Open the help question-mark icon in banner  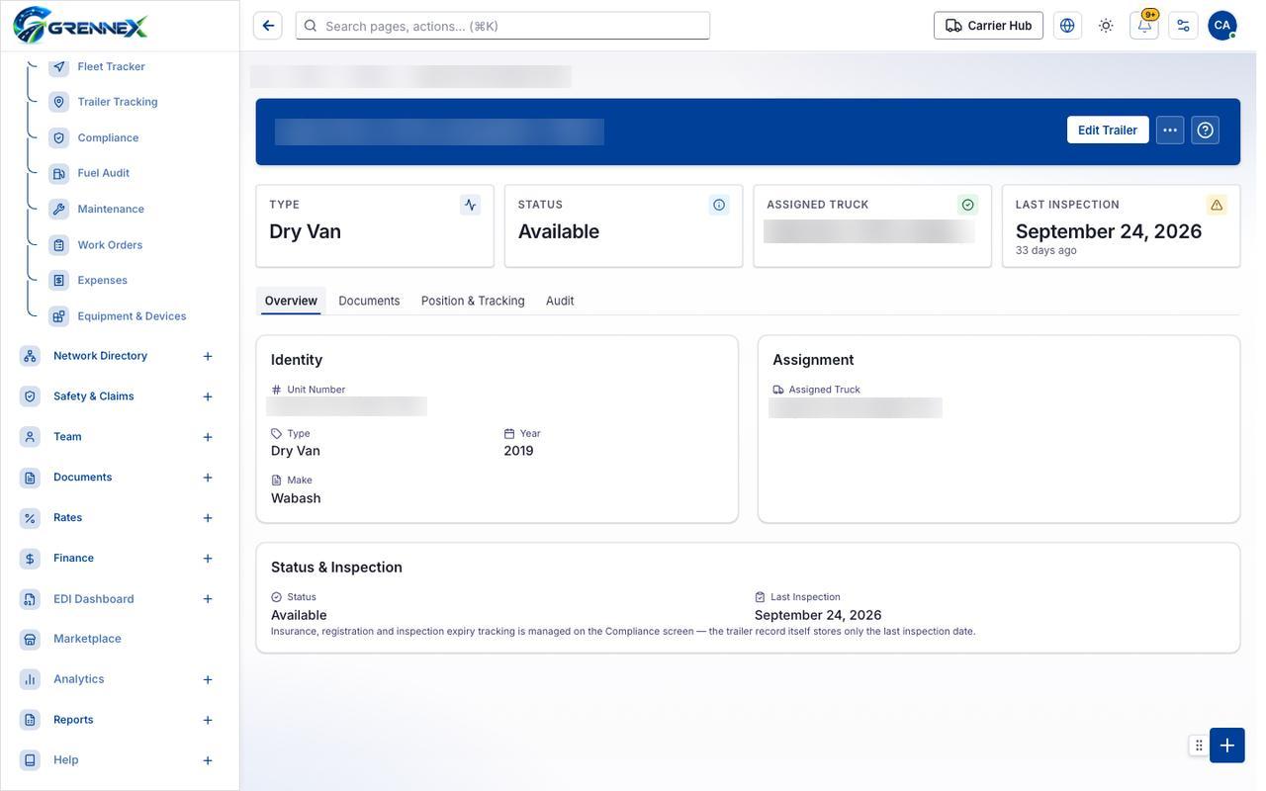tap(1205, 130)
